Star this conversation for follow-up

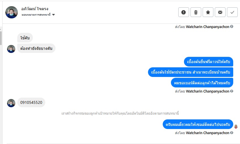(x=208, y=12)
